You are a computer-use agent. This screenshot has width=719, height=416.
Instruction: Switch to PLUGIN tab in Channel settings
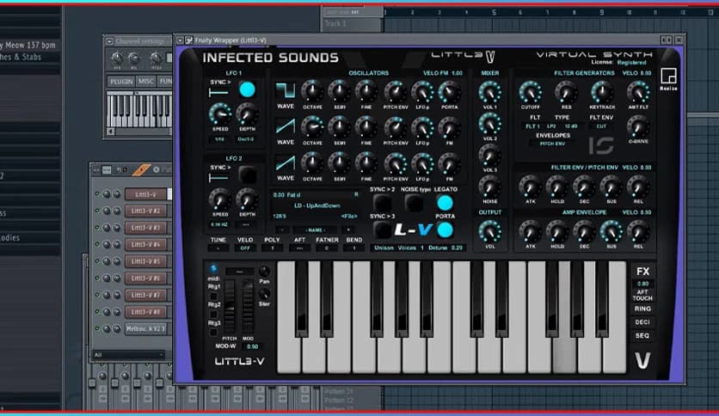pos(121,81)
